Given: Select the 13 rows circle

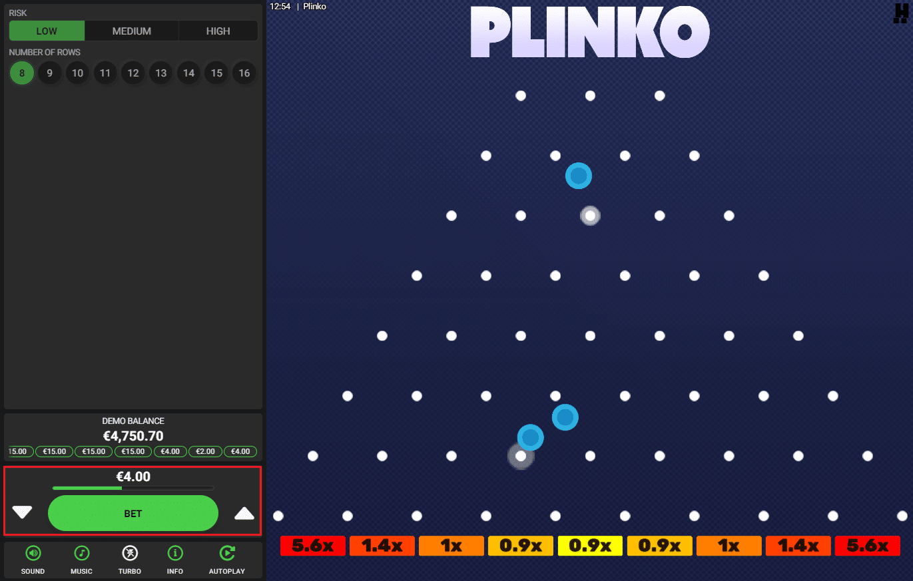Looking at the screenshot, I should pos(161,73).
